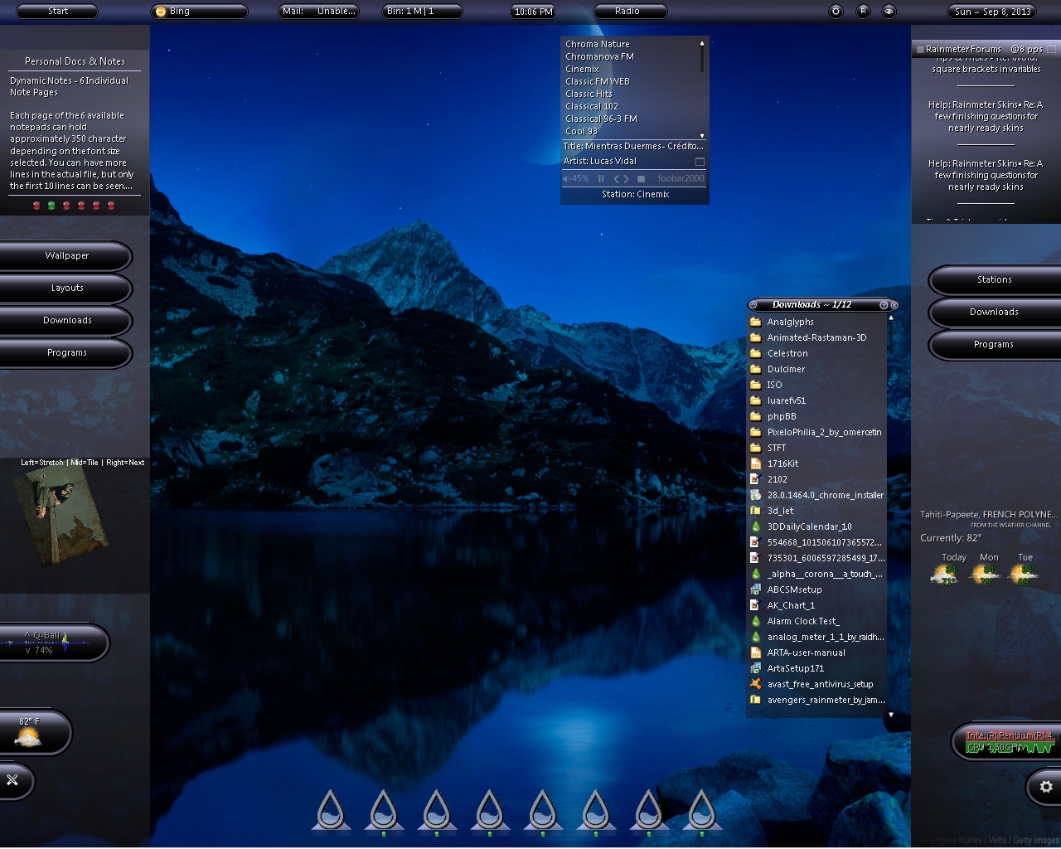Open the Start button
1061x849 pixels.
tap(57, 12)
